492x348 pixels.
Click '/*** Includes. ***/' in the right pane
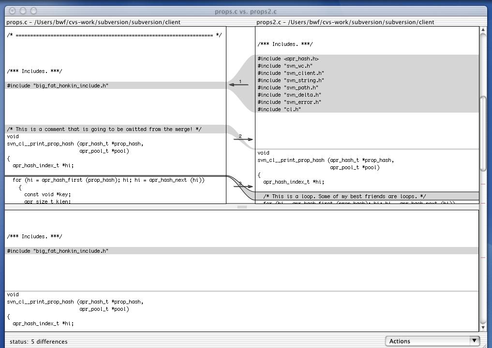pos(285,44)
